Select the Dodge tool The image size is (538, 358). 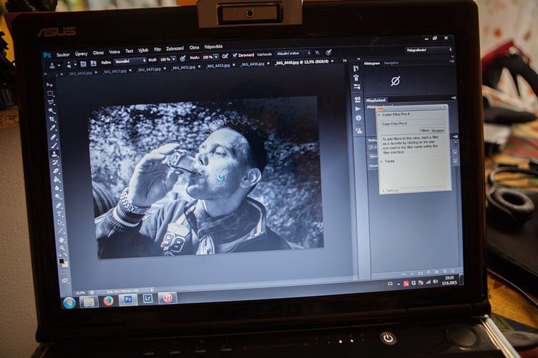click(x=58, y=197)
